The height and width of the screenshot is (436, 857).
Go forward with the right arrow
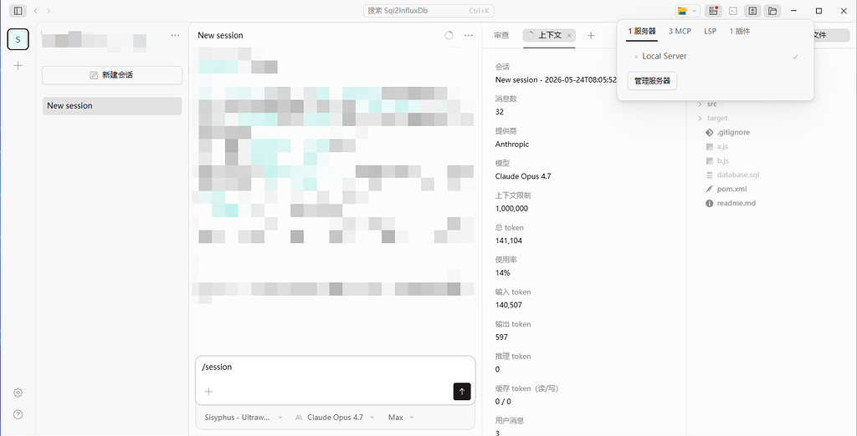(49, 11)
